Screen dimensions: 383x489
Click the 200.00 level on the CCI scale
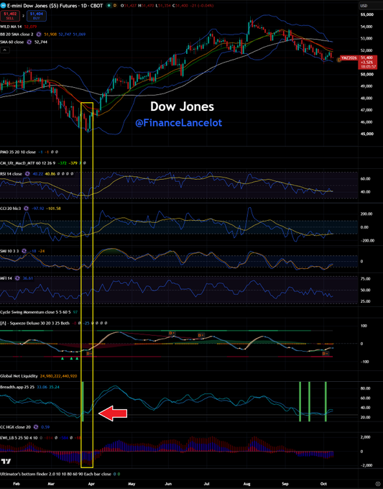tap(366, 214)
